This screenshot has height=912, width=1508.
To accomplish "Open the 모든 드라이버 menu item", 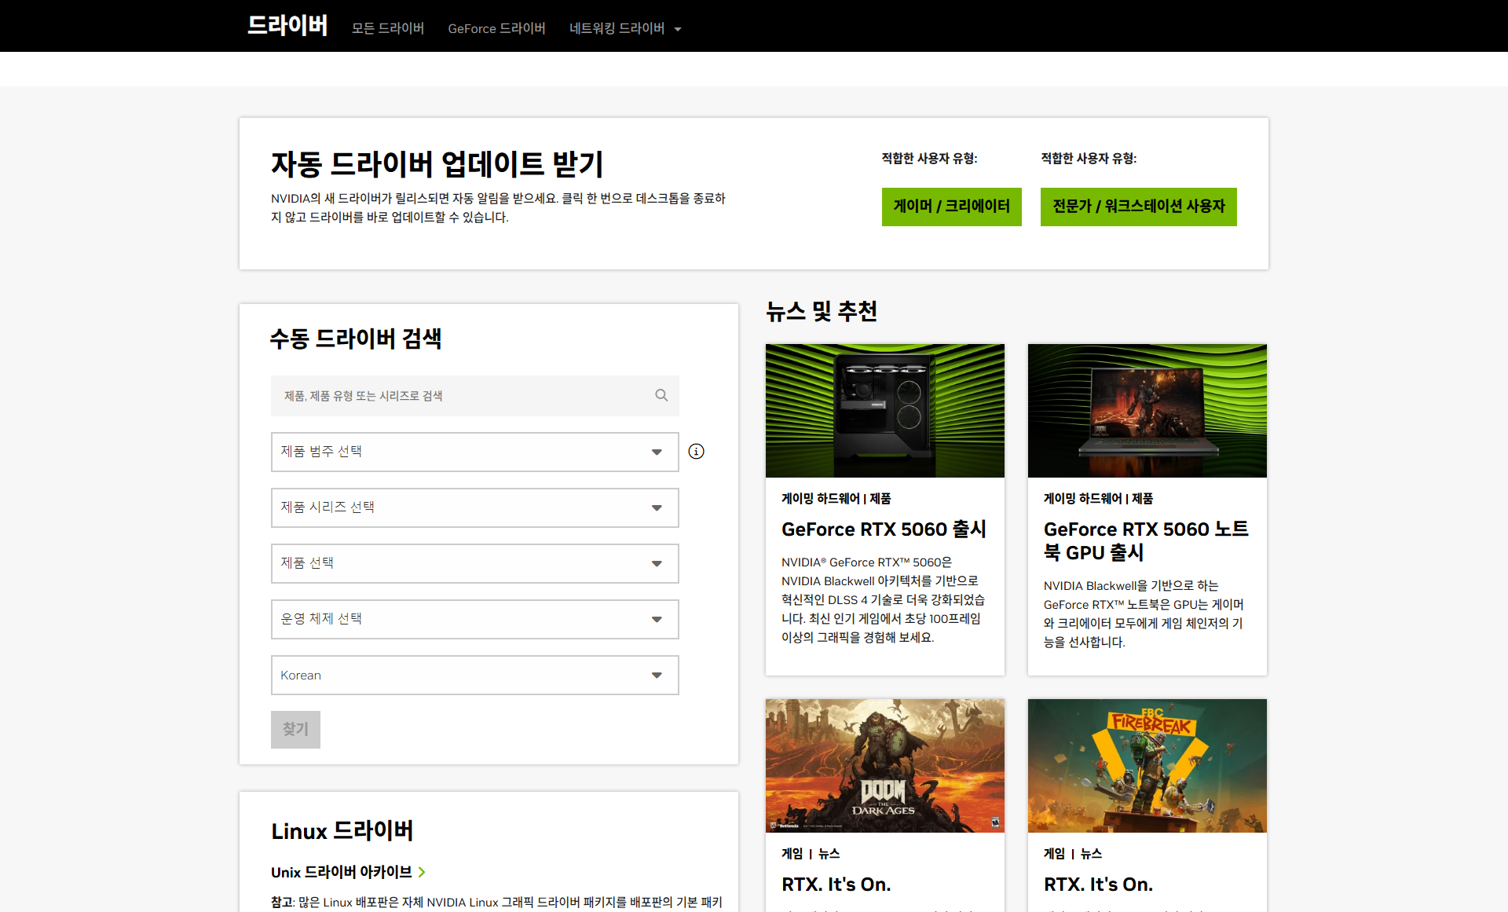I will 388,28.
